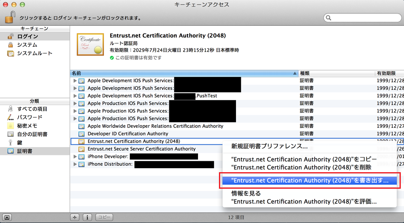Expand the .PushTest push services certificate row
The height and width of the screenshot is (223, 404).
pyautogui.click(x=75, y=96)
